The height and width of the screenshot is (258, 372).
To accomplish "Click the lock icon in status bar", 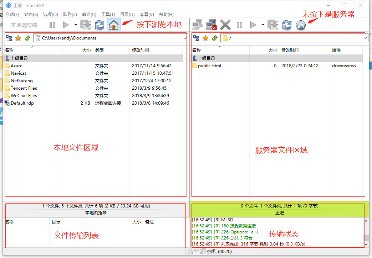I will [190, 252].
